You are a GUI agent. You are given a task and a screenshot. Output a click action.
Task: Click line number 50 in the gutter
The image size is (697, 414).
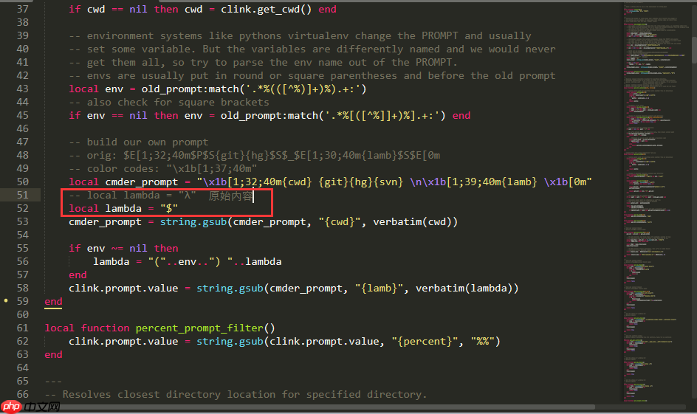23,182
